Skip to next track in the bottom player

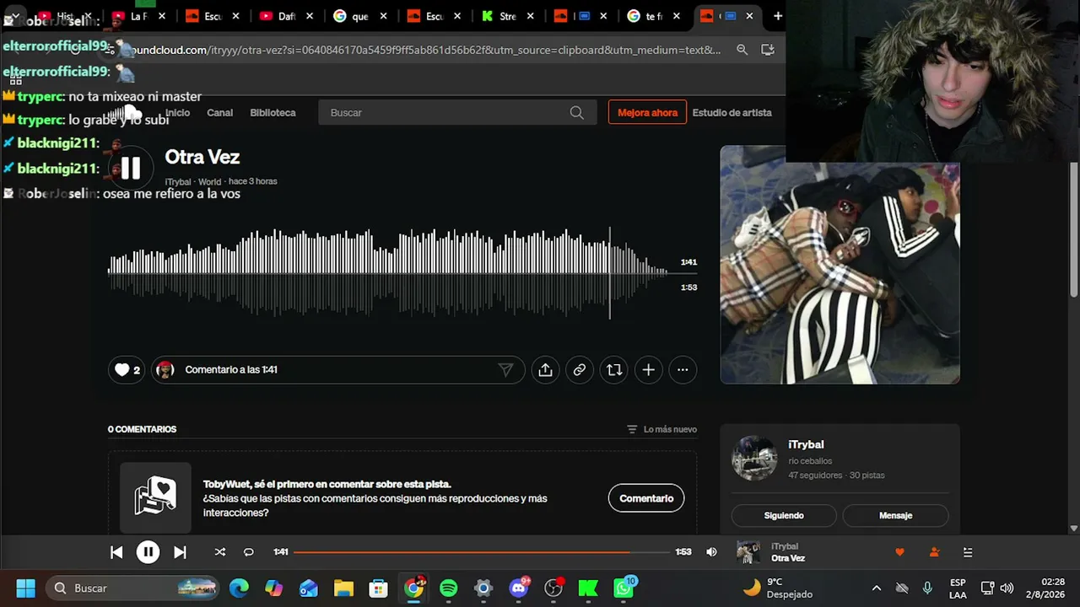coord(180,552)
